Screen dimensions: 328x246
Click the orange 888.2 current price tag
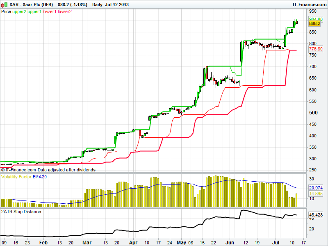click(x=314, y=23)
